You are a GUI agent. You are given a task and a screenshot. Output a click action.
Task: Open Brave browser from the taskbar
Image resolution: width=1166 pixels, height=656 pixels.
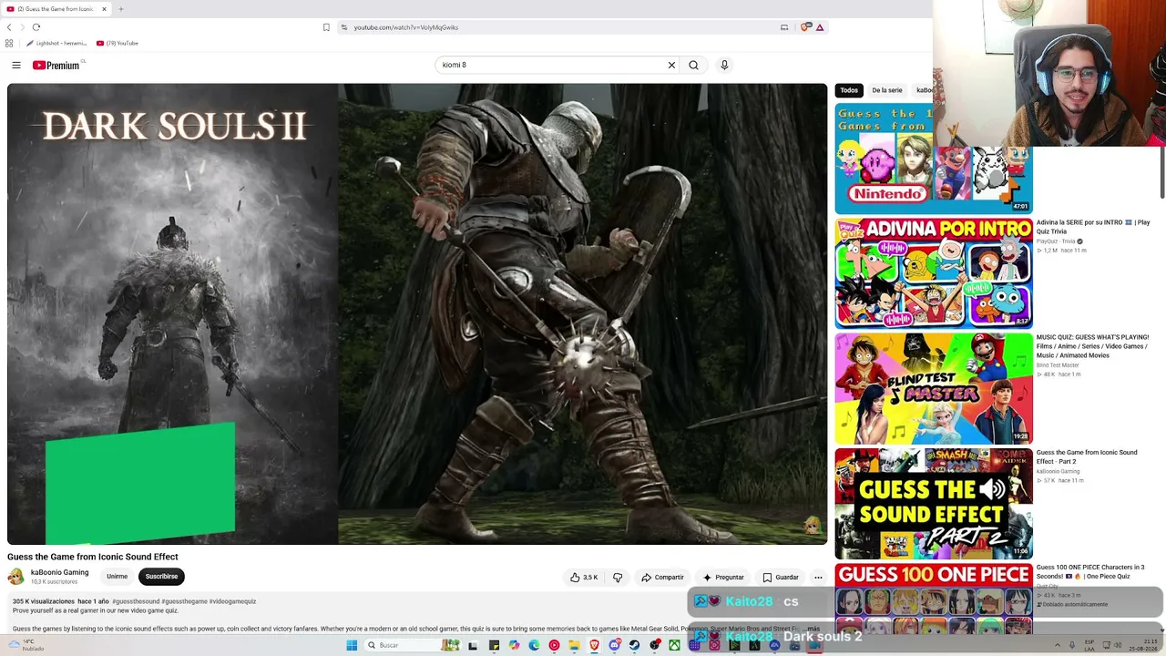[x=594, y=645]
